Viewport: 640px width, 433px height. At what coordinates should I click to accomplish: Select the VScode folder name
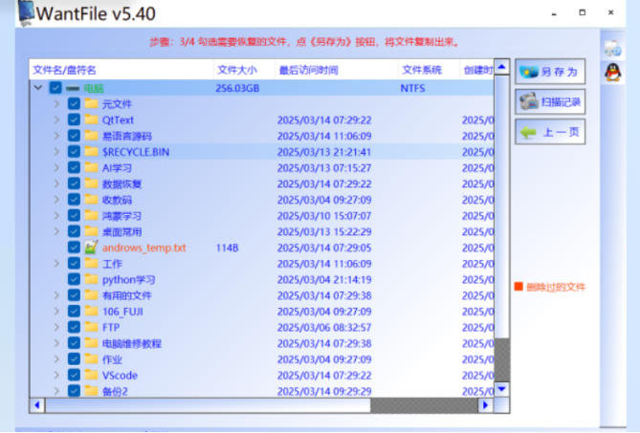(x=120, y=375)
